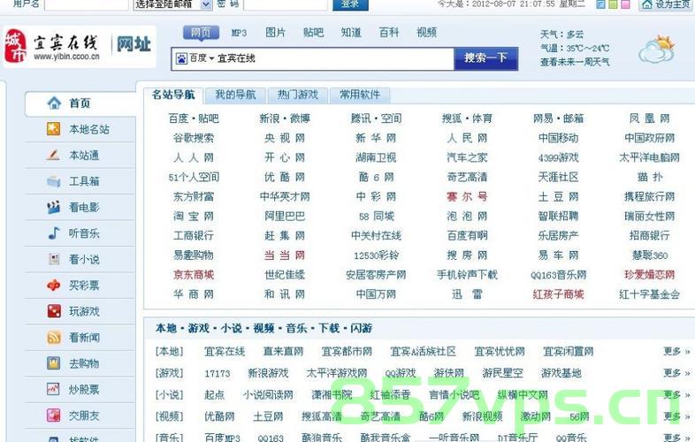Switch to the 贴吧 search tab
This screenshot has width=695, height=442.
pos(313,33)
